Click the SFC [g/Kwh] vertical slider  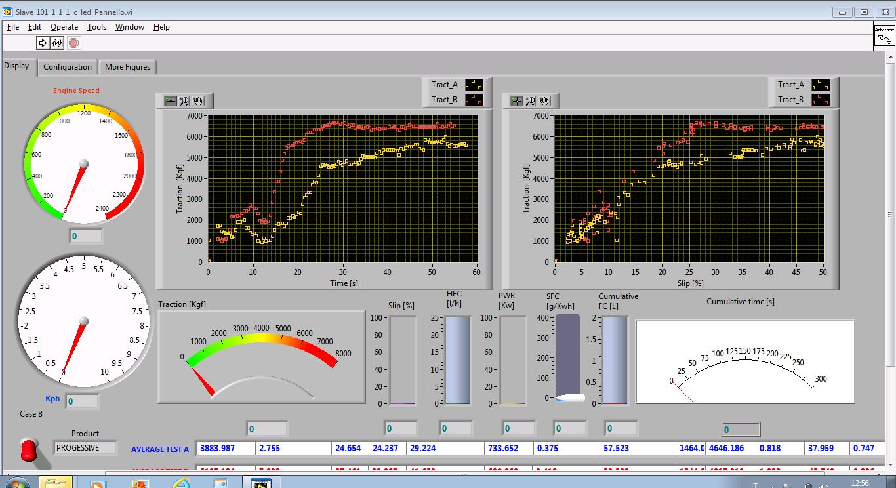pyautogui.click(x=568, y=357)
